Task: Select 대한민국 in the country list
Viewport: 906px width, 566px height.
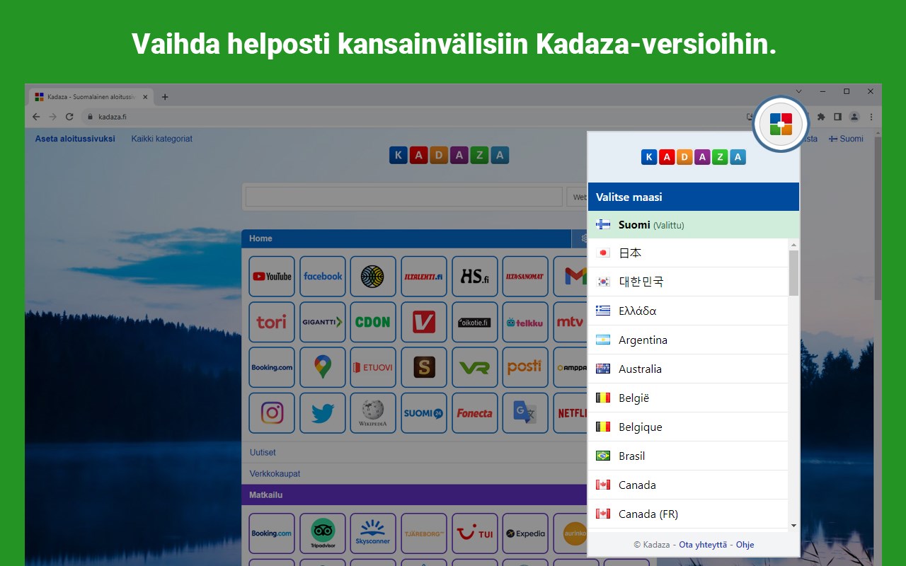Action: click(688, 282)
